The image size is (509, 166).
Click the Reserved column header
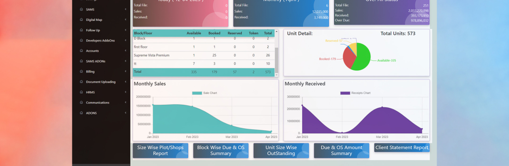tap(235, 33)
